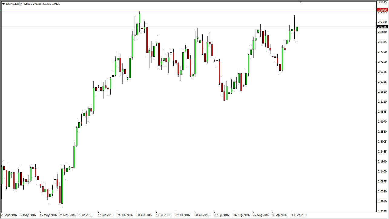Click price axis label 1.9285
The height and width of the screenshot is (219, 389).
(383, 211)
